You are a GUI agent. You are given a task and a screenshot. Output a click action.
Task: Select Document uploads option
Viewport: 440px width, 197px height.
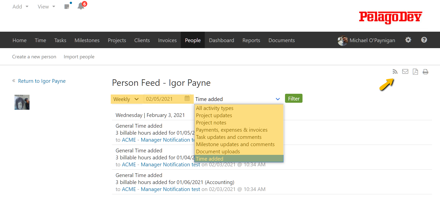coord(239,152)
